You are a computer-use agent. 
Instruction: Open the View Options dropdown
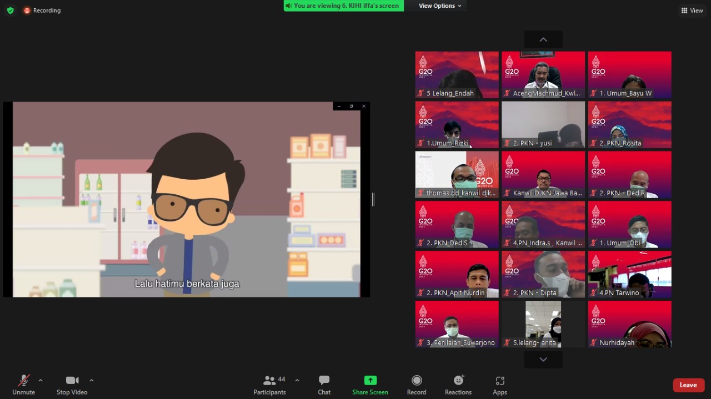pos(440,6)
